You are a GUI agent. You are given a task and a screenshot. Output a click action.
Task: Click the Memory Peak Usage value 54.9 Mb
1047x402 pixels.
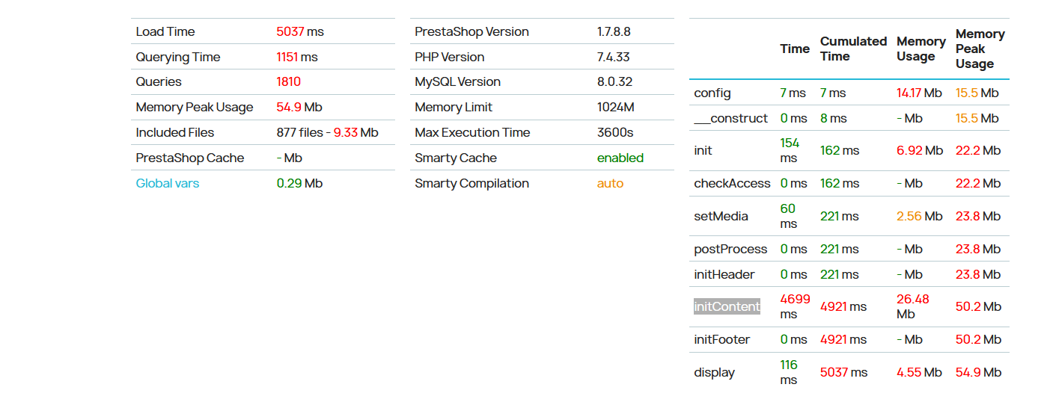coord(299,107)
